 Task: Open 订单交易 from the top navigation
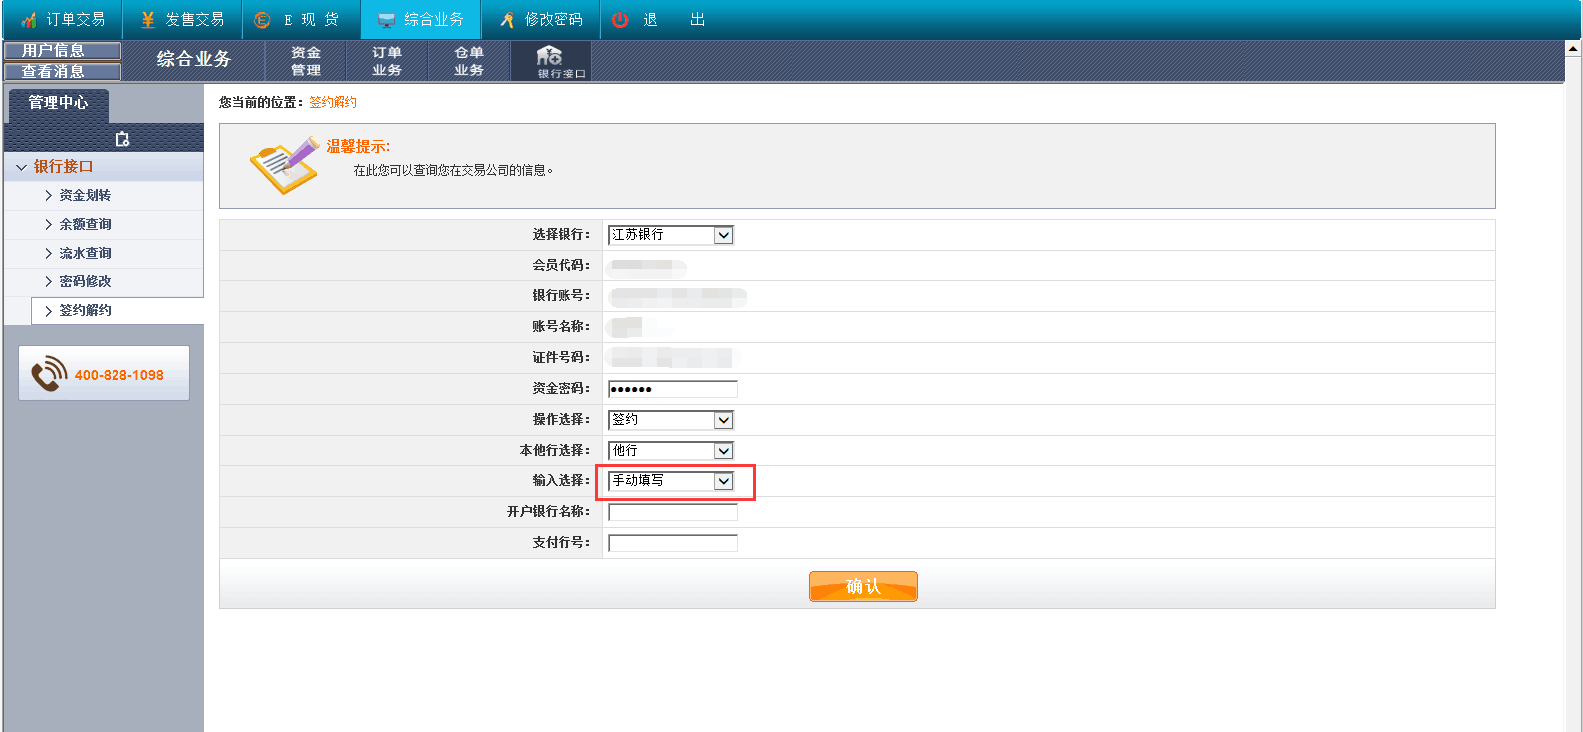pos(63,20)
